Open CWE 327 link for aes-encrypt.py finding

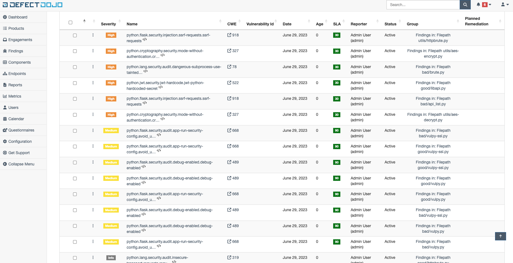click(233, 51)
